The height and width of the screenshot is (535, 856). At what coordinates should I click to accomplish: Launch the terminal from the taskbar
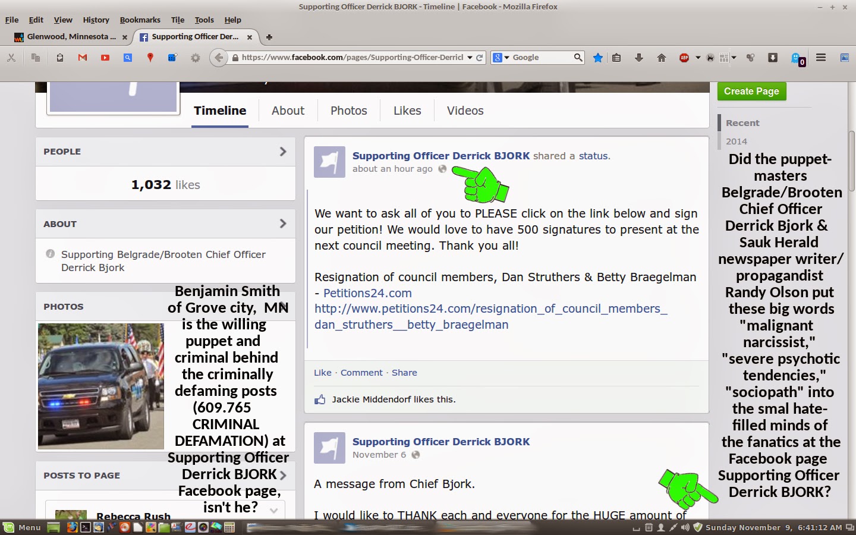(86, 527)
